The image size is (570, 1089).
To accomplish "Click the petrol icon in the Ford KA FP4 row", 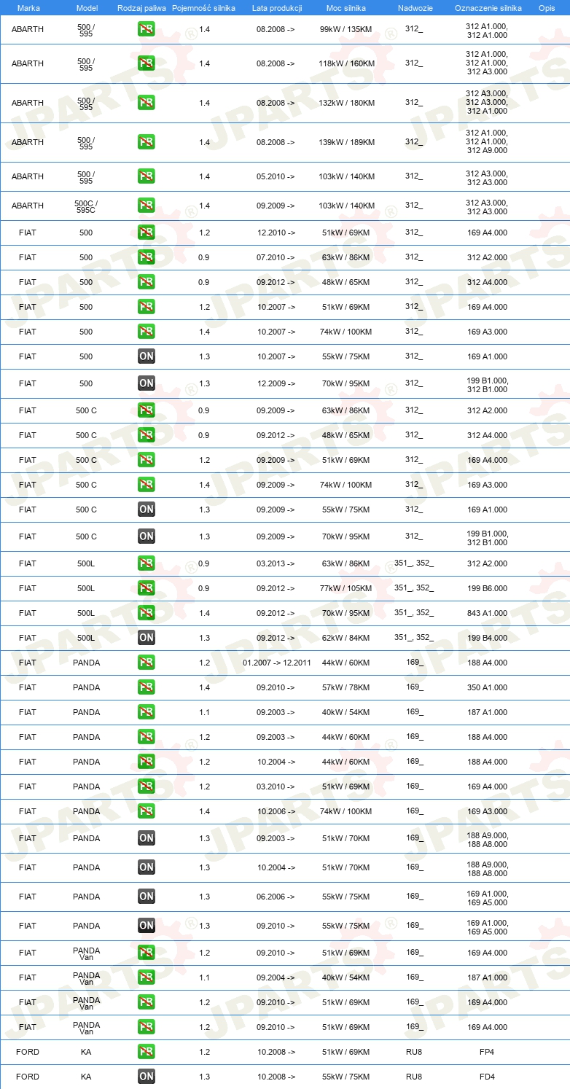I will [x=147, y=1052].
